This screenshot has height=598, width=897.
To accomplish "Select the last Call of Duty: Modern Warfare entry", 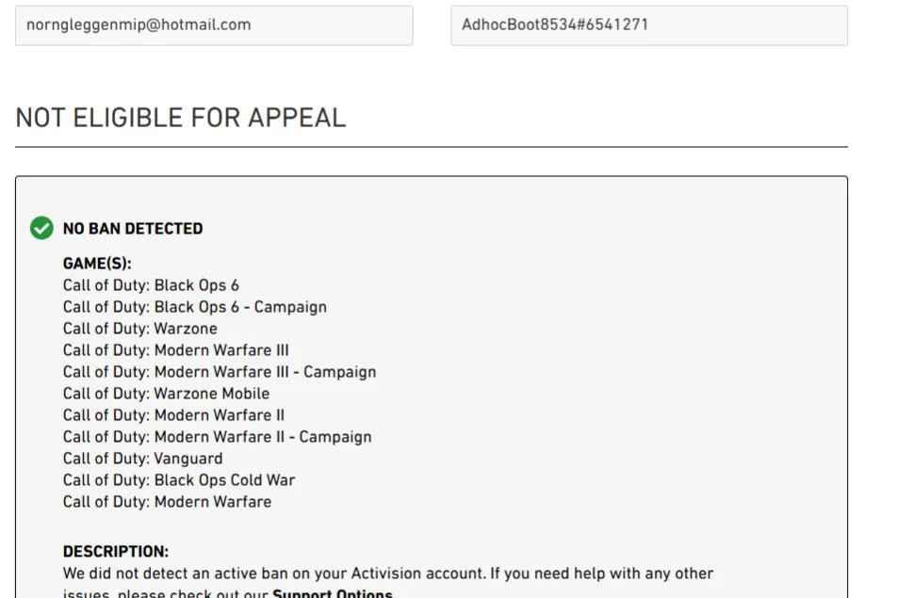I will click(167, 502).
